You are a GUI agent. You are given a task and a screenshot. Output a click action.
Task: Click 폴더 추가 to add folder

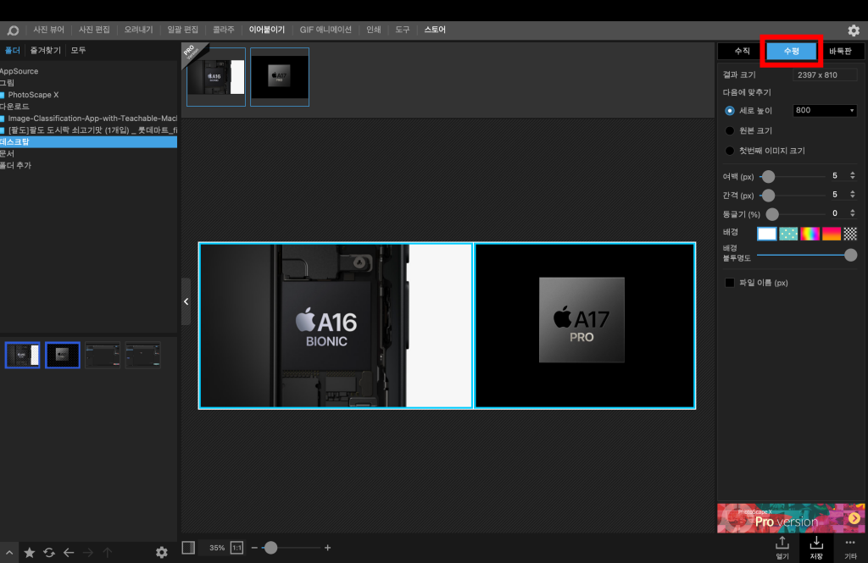(15, 165)
